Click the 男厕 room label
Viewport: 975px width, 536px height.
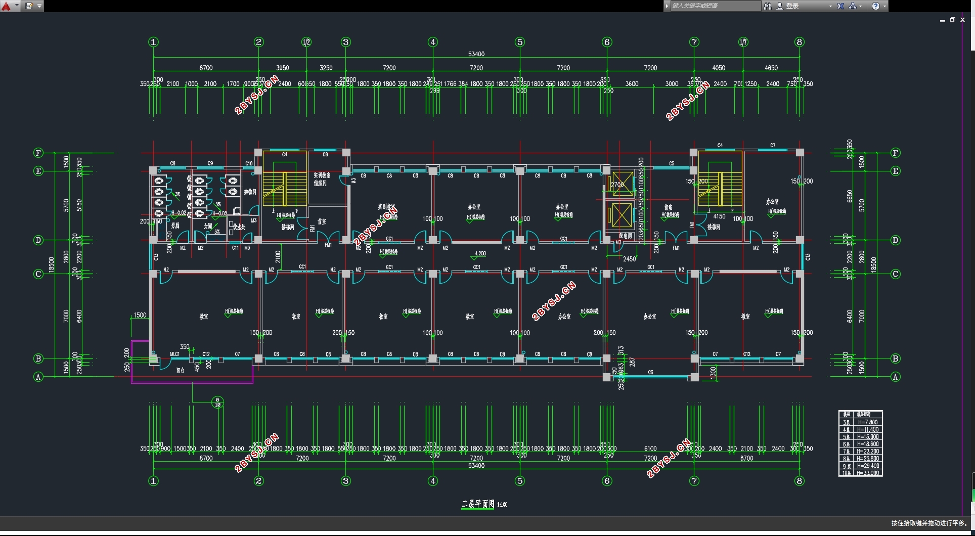click(x=175, y=226)
